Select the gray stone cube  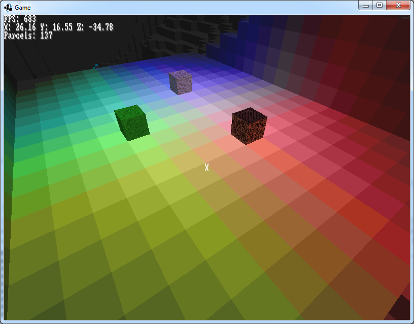pyautogui.click(x=180, y=82)
